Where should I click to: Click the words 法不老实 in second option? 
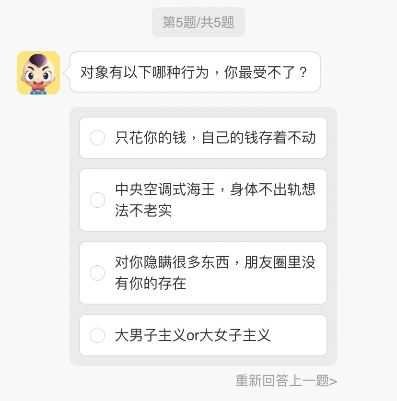tap(143, 211)
